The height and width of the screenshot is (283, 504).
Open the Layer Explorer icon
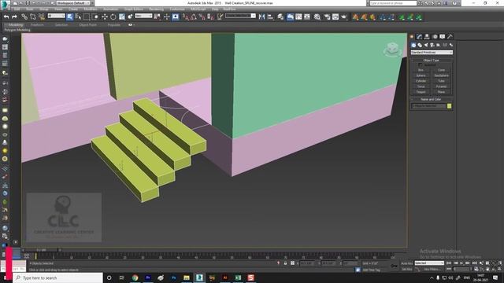coord(280,17)
